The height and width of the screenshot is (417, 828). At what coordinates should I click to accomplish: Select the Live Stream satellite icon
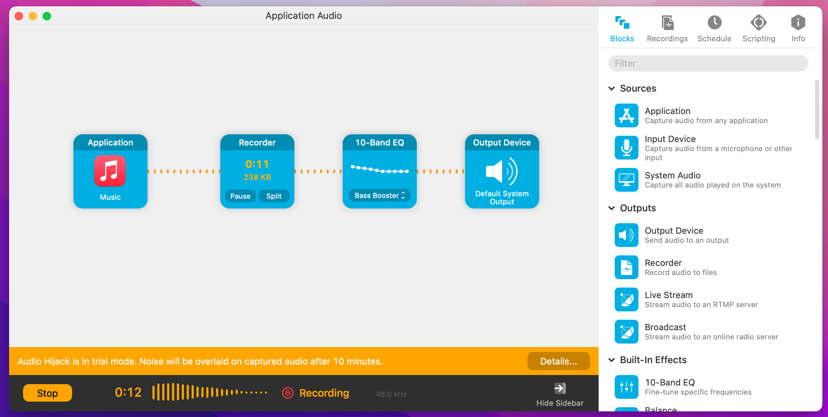(627, 299)
